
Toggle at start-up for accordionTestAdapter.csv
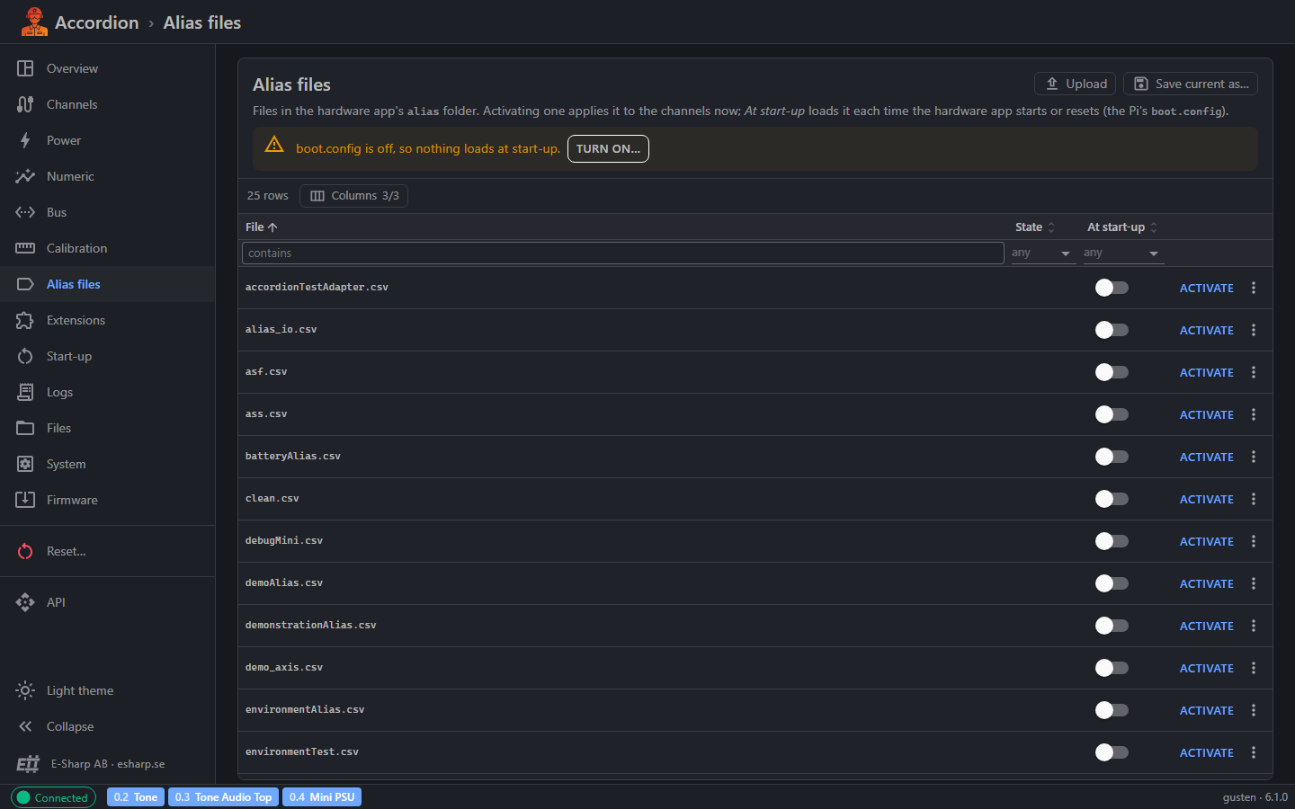(x=1112, y=288)
